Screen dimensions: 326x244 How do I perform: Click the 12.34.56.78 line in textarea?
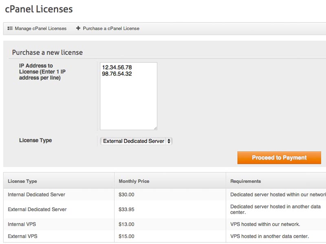pos(117,68)
